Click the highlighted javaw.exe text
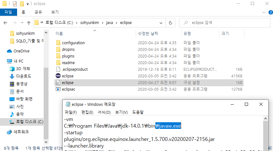The image size is (273, 151). [x=168, y=126]
